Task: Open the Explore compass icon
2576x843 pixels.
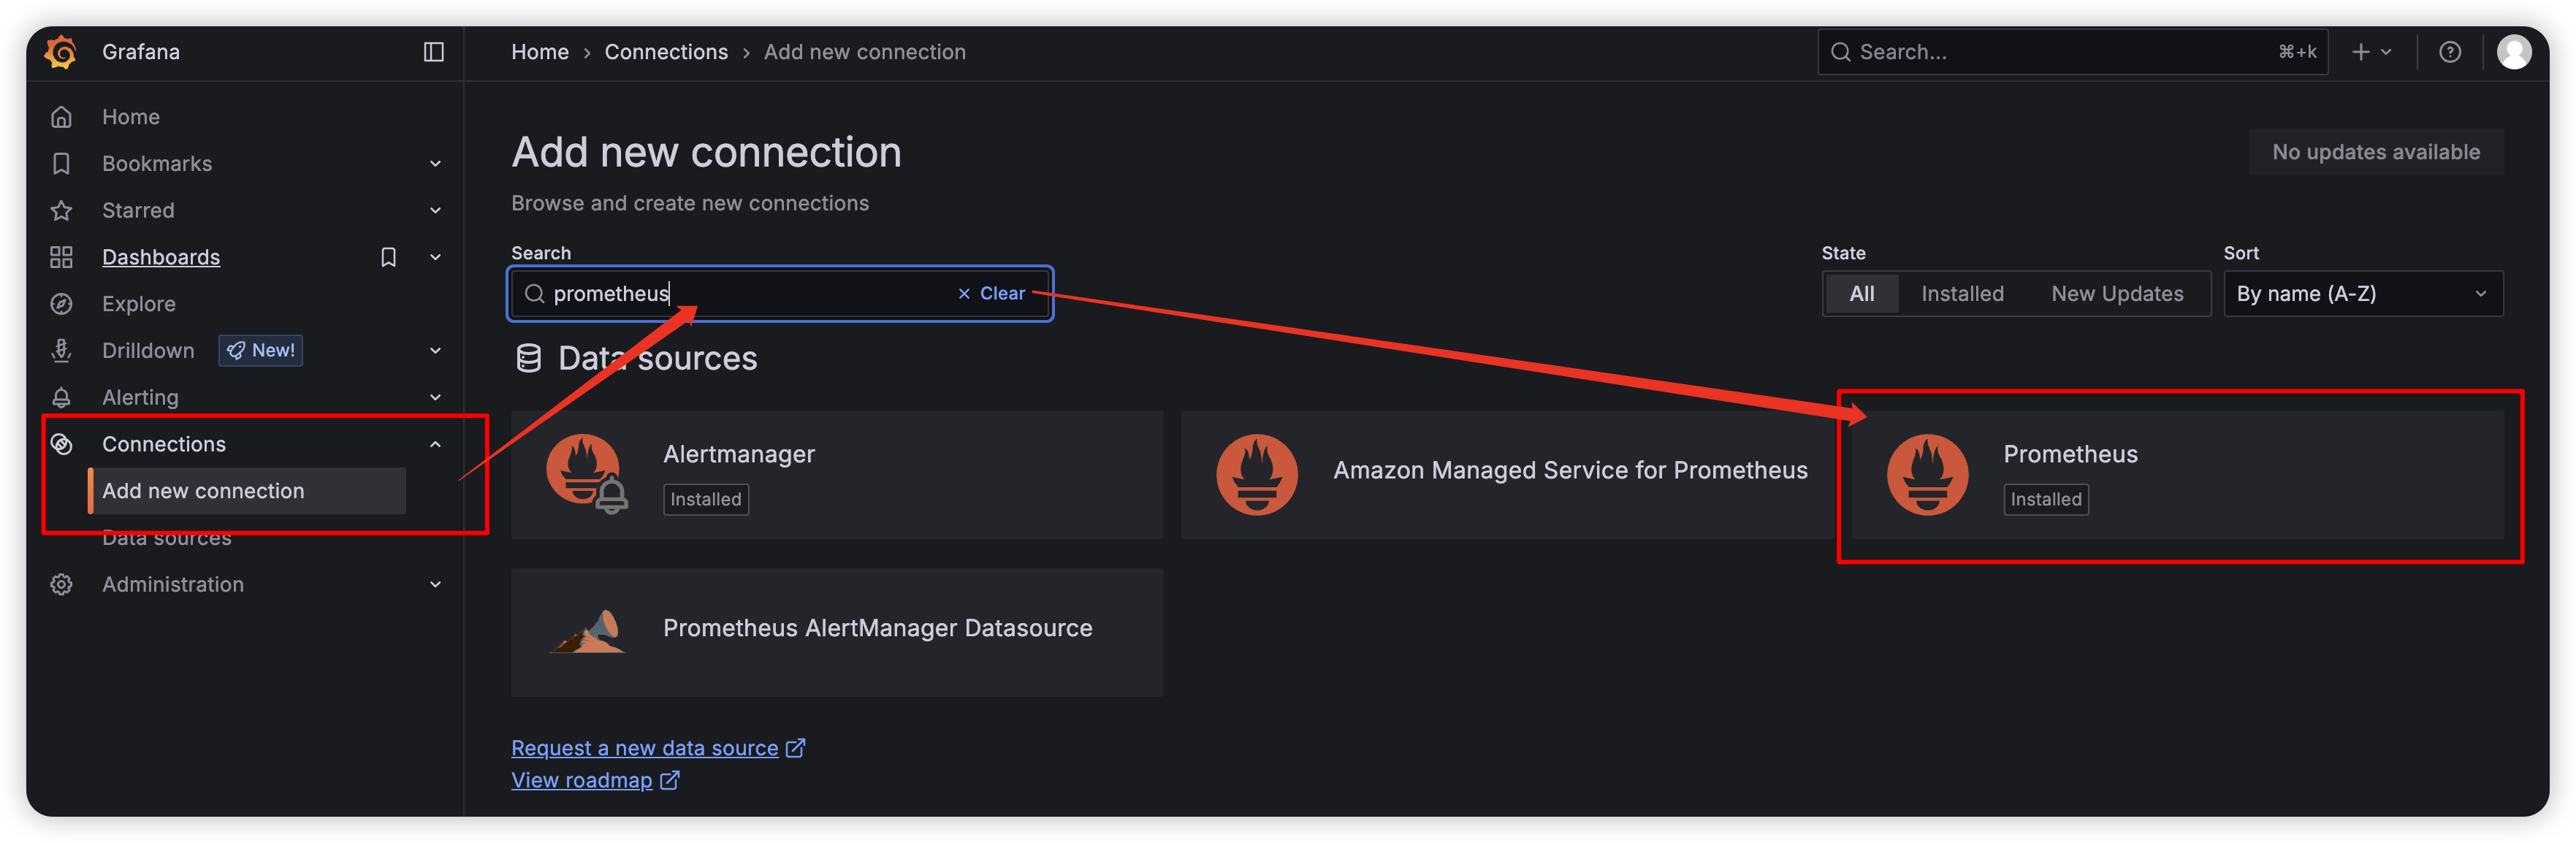Action: tap(62, 304)
